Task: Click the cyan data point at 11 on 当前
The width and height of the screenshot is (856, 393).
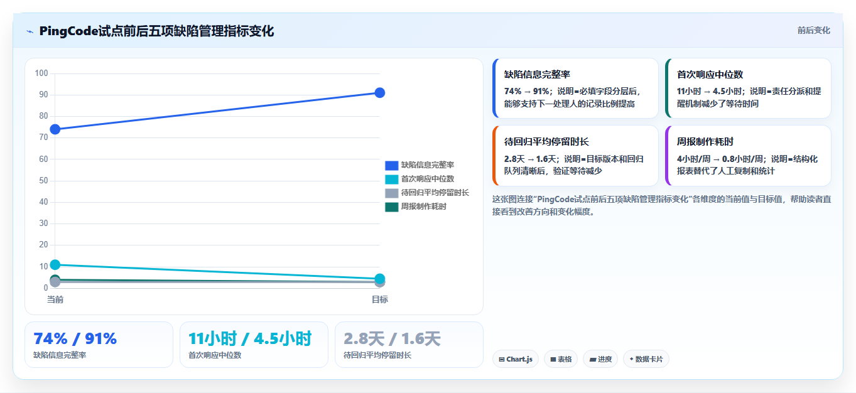Action: (x=55, y=264)
